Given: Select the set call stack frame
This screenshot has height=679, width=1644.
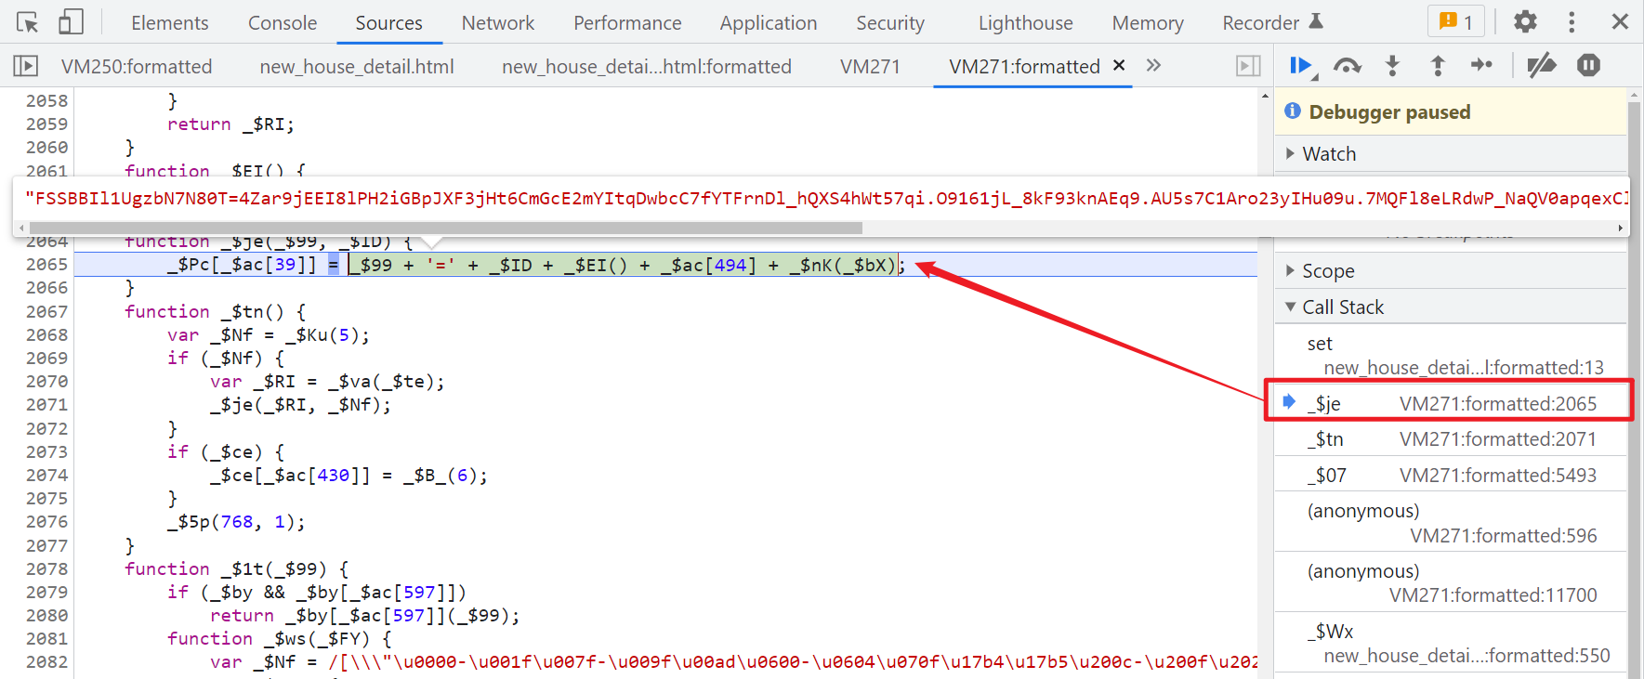Looking at the screenshot, I should [1451, 355].
